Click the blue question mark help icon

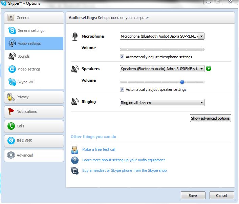coord(75,160)
